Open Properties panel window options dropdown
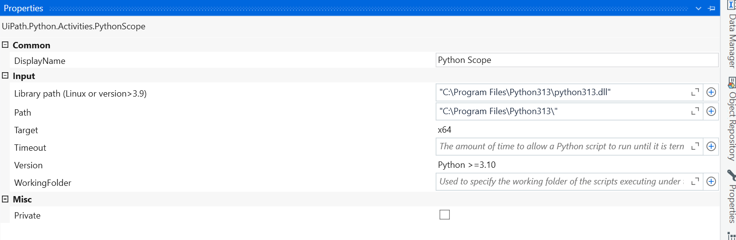Image resolution: width=736 pixels, height=240 pixels. pyautogui.click(x=699, y=8)
